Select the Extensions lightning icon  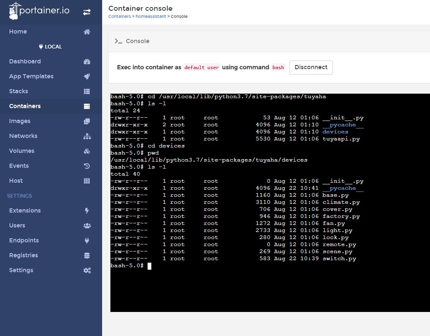tap(87, 210)
